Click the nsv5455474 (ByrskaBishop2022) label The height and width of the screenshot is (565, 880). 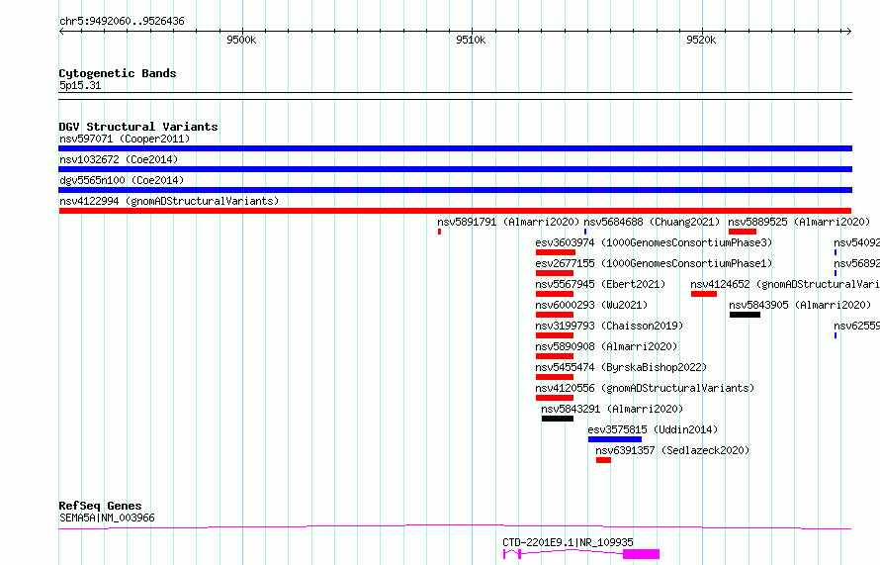[621, 367]
